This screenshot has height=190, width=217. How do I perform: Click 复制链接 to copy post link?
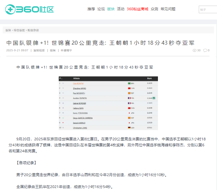click(39, 50)
